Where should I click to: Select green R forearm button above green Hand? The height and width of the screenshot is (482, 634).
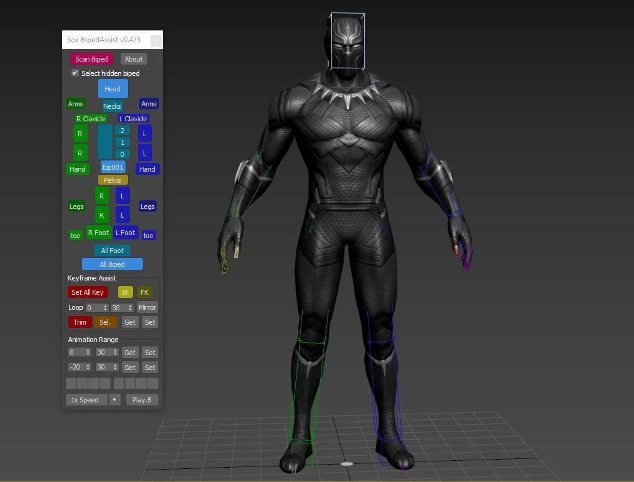[80, 153]
